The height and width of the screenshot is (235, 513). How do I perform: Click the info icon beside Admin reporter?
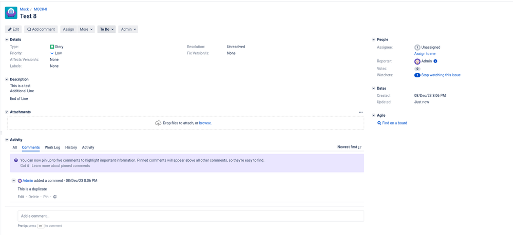pos(435,61)
